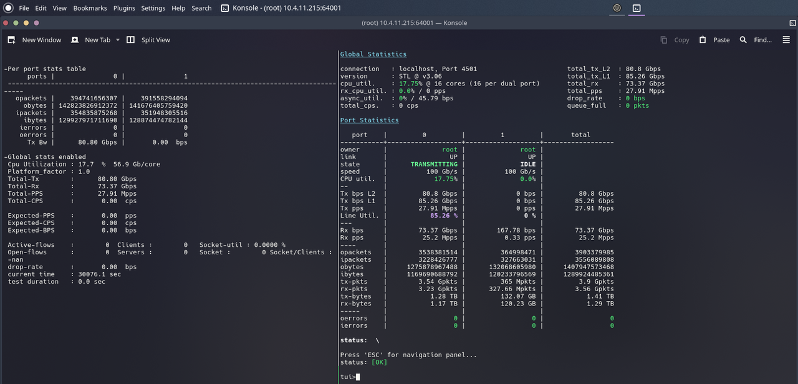
Task: Click the '354835875268' ipackets value
Action: coord(94,113)
